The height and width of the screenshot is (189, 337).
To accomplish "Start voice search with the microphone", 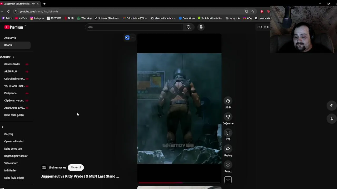I will click(x=201, y=27).
